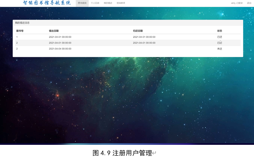Click the 状态 column header

tap(220, 31)
